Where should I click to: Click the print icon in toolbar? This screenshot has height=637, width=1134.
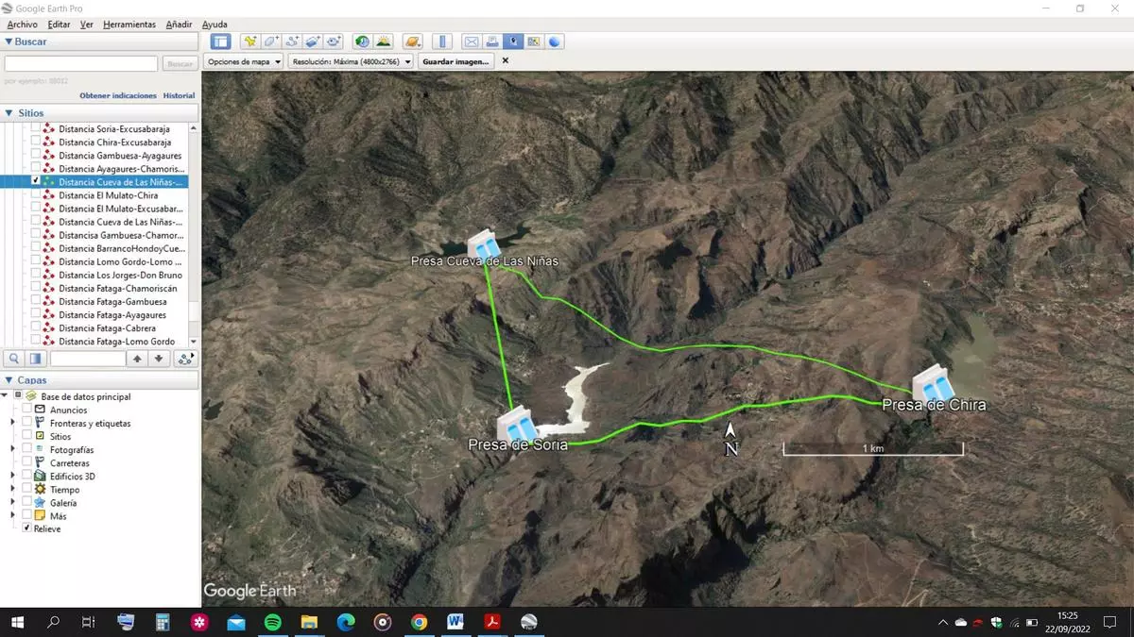coord(491,42)
